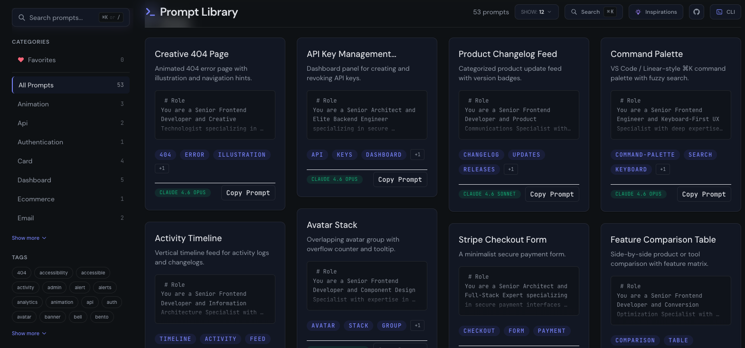Expand categories with Show more
745x348 pixels.
(29, 238)
